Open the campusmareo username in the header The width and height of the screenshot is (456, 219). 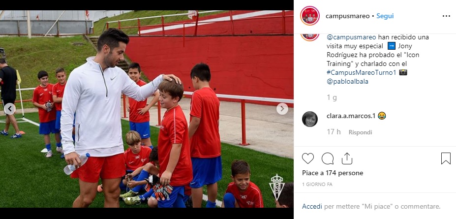[x=347, y=16]
